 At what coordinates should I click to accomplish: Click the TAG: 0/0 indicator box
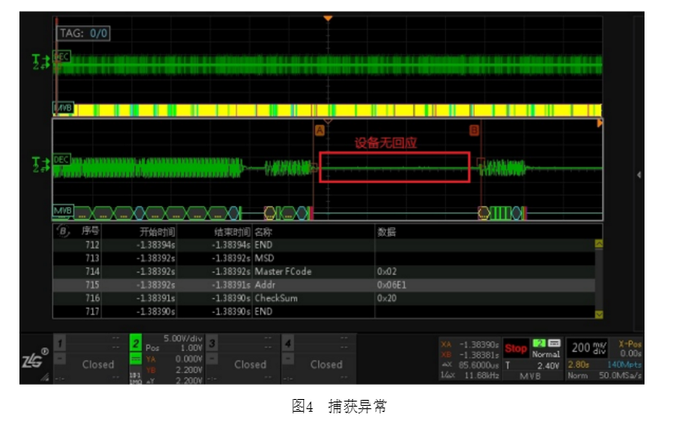point(84,34)
